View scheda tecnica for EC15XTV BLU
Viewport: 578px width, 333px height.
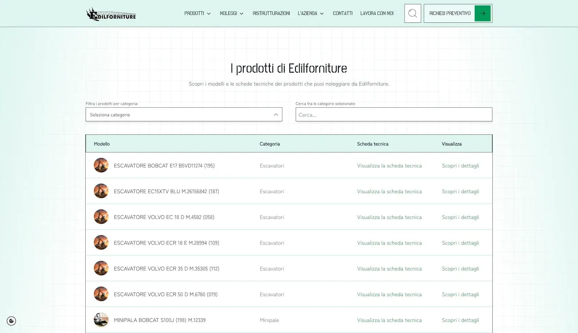[x=389, y=191]
